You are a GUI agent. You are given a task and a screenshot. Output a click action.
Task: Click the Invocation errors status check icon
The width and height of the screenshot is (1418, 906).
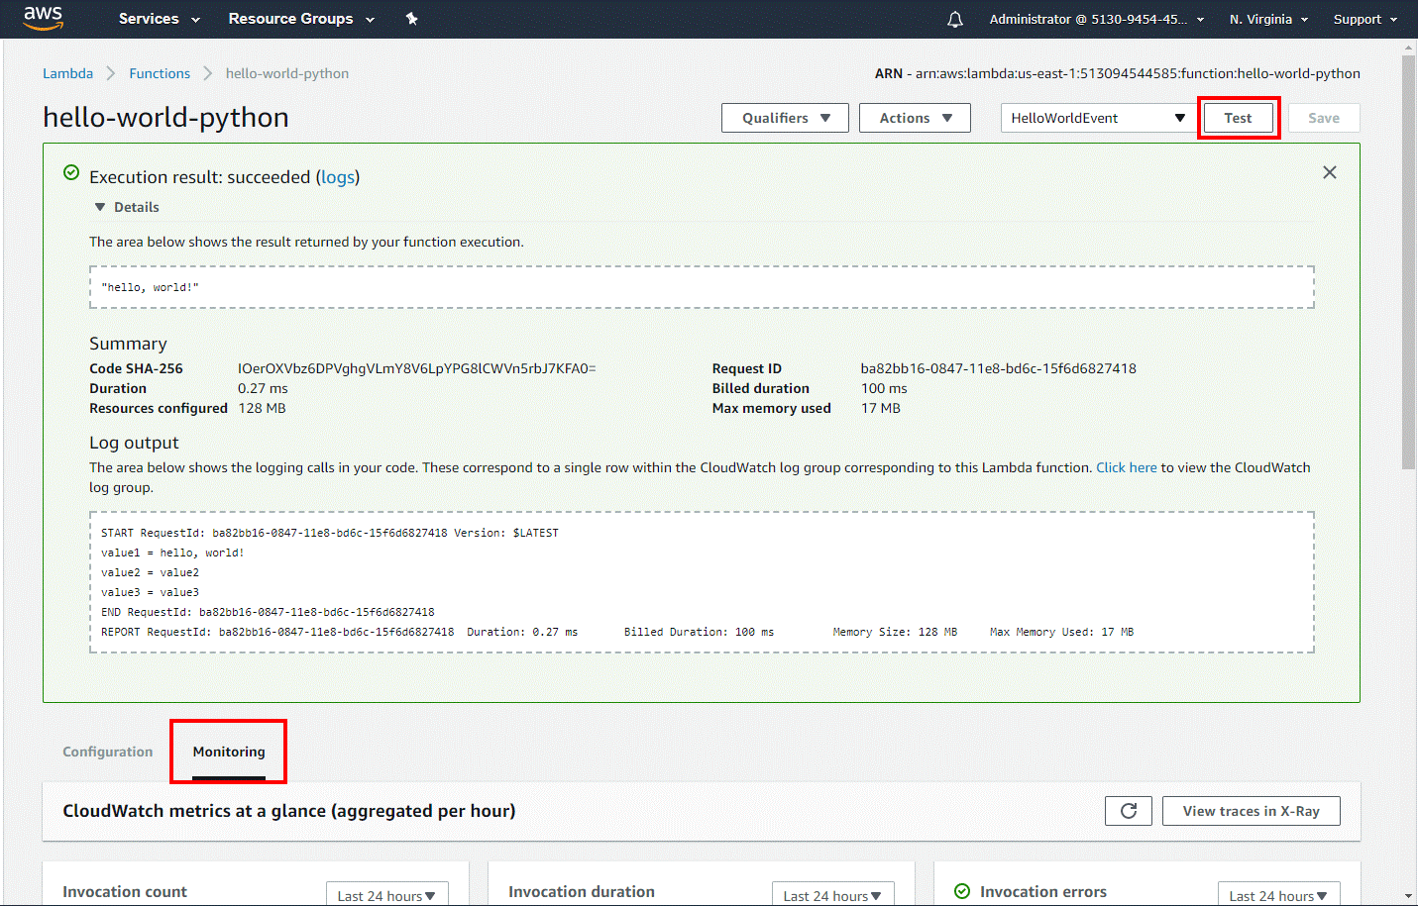coord(962,891)
